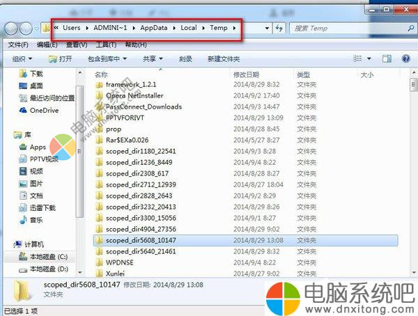The height and width of the screenshot is (316, 418).
Task: Open the 工具(T) menu
Action: click(107, 45)
